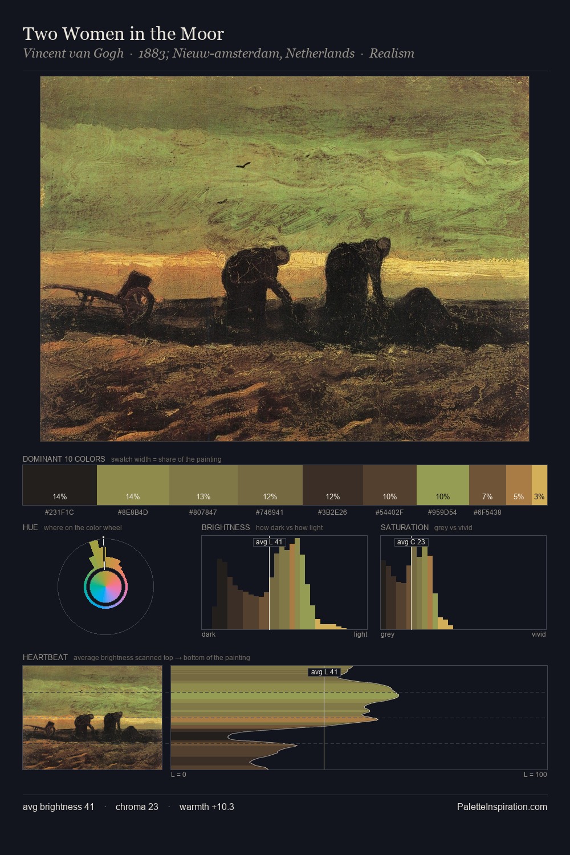
Task: Select the 5% tan swatch
Action: pos(519,485)
